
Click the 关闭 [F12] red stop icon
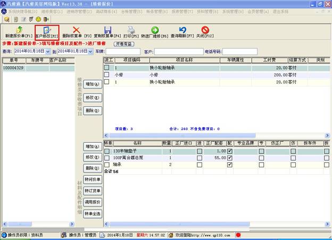click(205, 31)
